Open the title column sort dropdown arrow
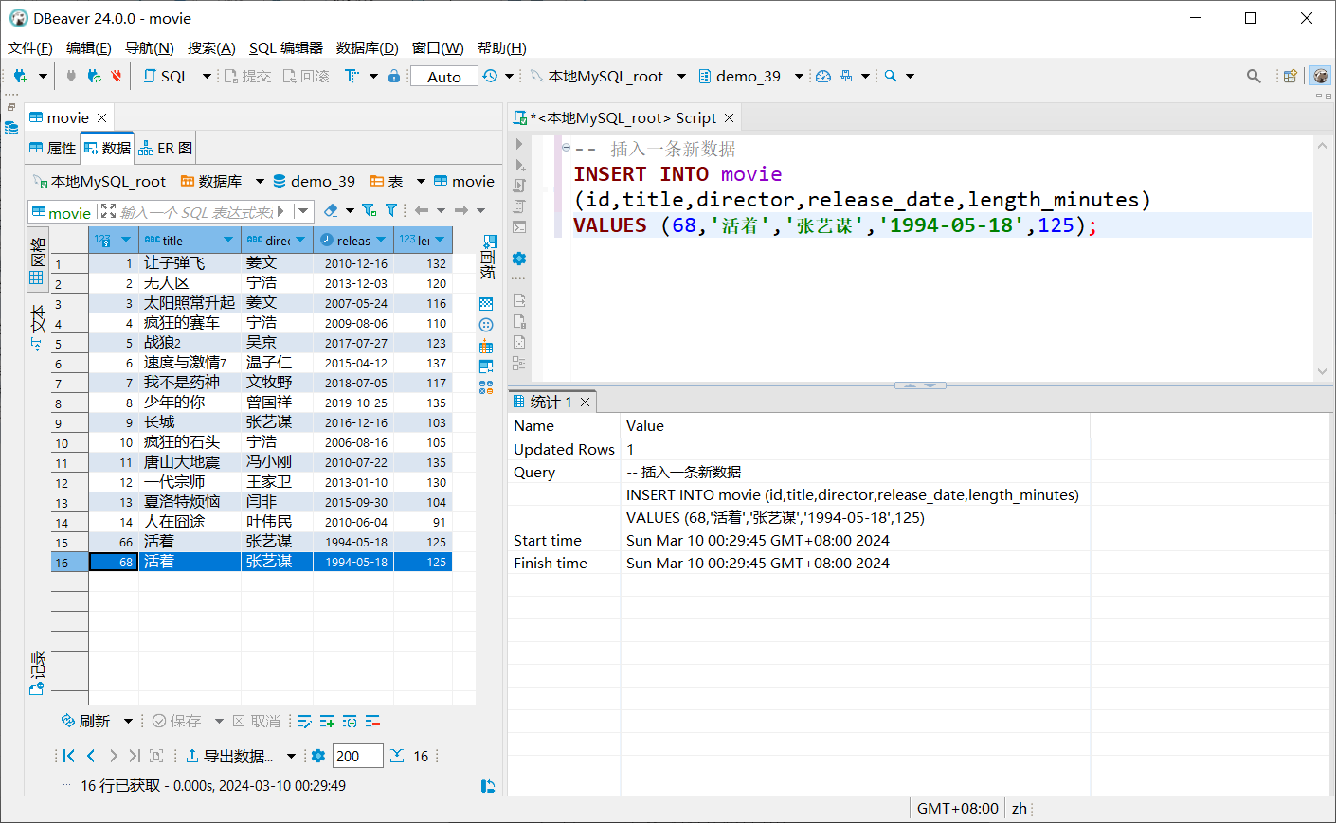The image size is (1336, 823). coord(228,240)
